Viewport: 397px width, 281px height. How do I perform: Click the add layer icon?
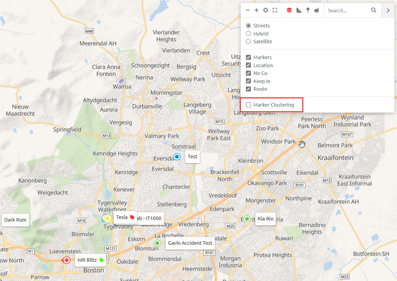coord(316,10)
